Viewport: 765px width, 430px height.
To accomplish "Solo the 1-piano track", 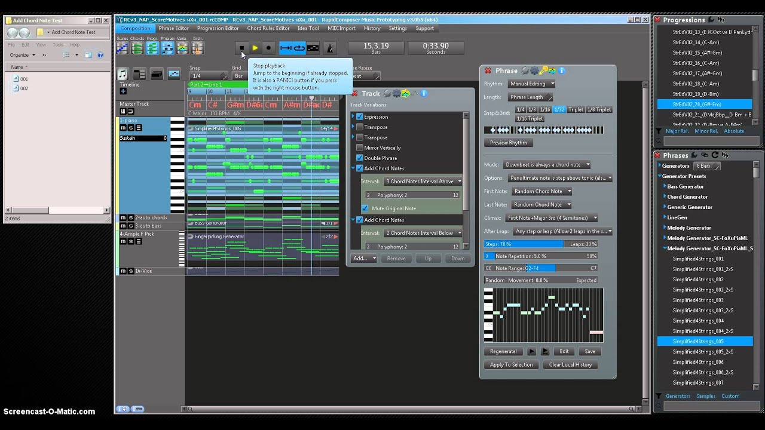I will pos(131,128).
